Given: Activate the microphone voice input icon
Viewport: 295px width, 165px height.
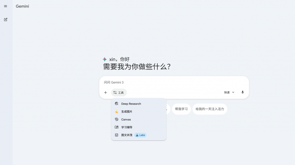Looking at the screenshot, I should click(243, 92).
